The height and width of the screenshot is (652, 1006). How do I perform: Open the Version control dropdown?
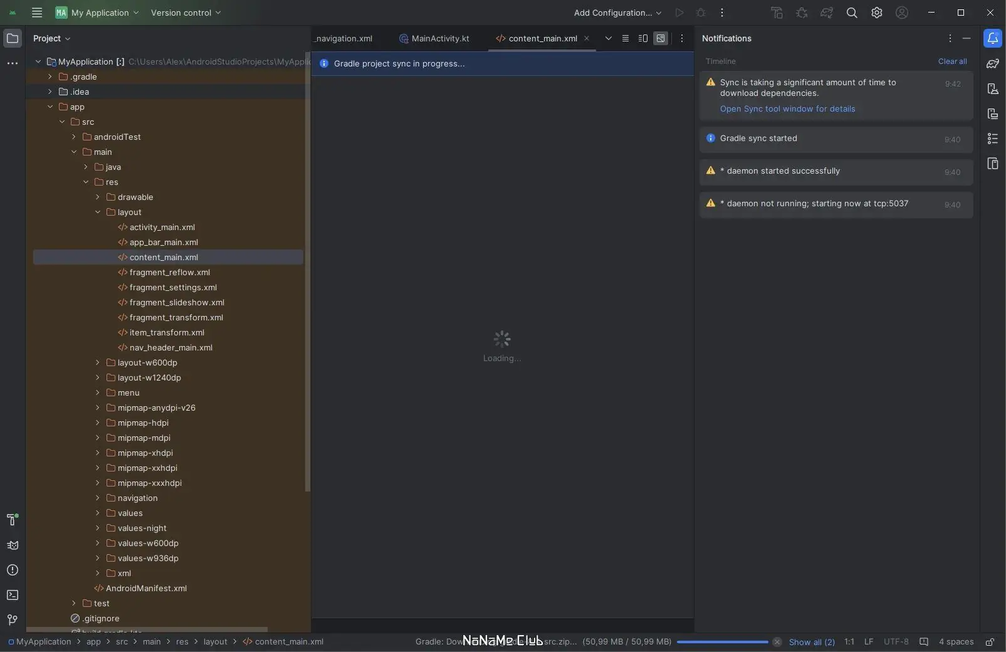point(186,13)
